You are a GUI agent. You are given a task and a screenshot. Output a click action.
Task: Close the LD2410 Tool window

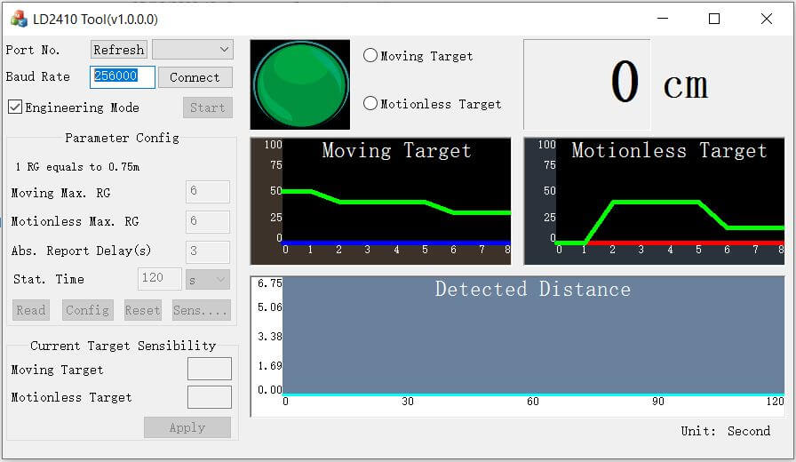(x=767, y=19)
